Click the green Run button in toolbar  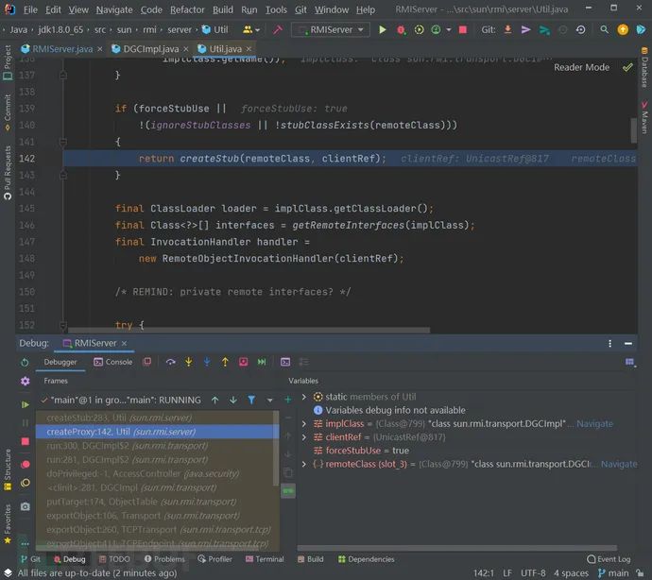[382, 29]
